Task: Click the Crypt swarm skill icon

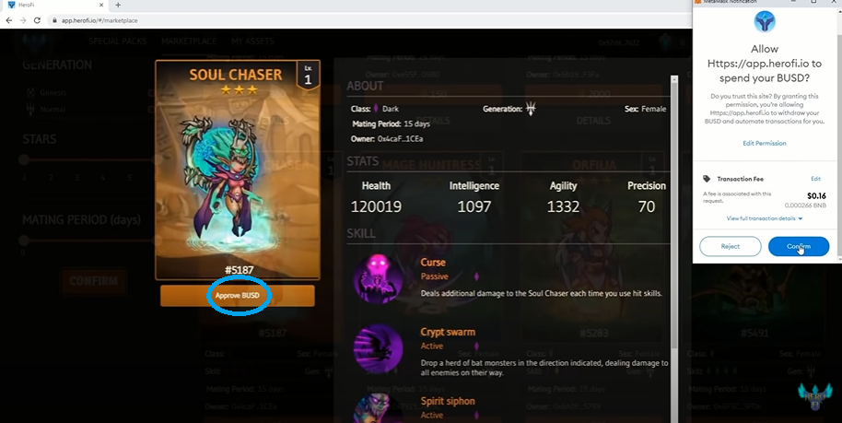Action: point(378,349)
